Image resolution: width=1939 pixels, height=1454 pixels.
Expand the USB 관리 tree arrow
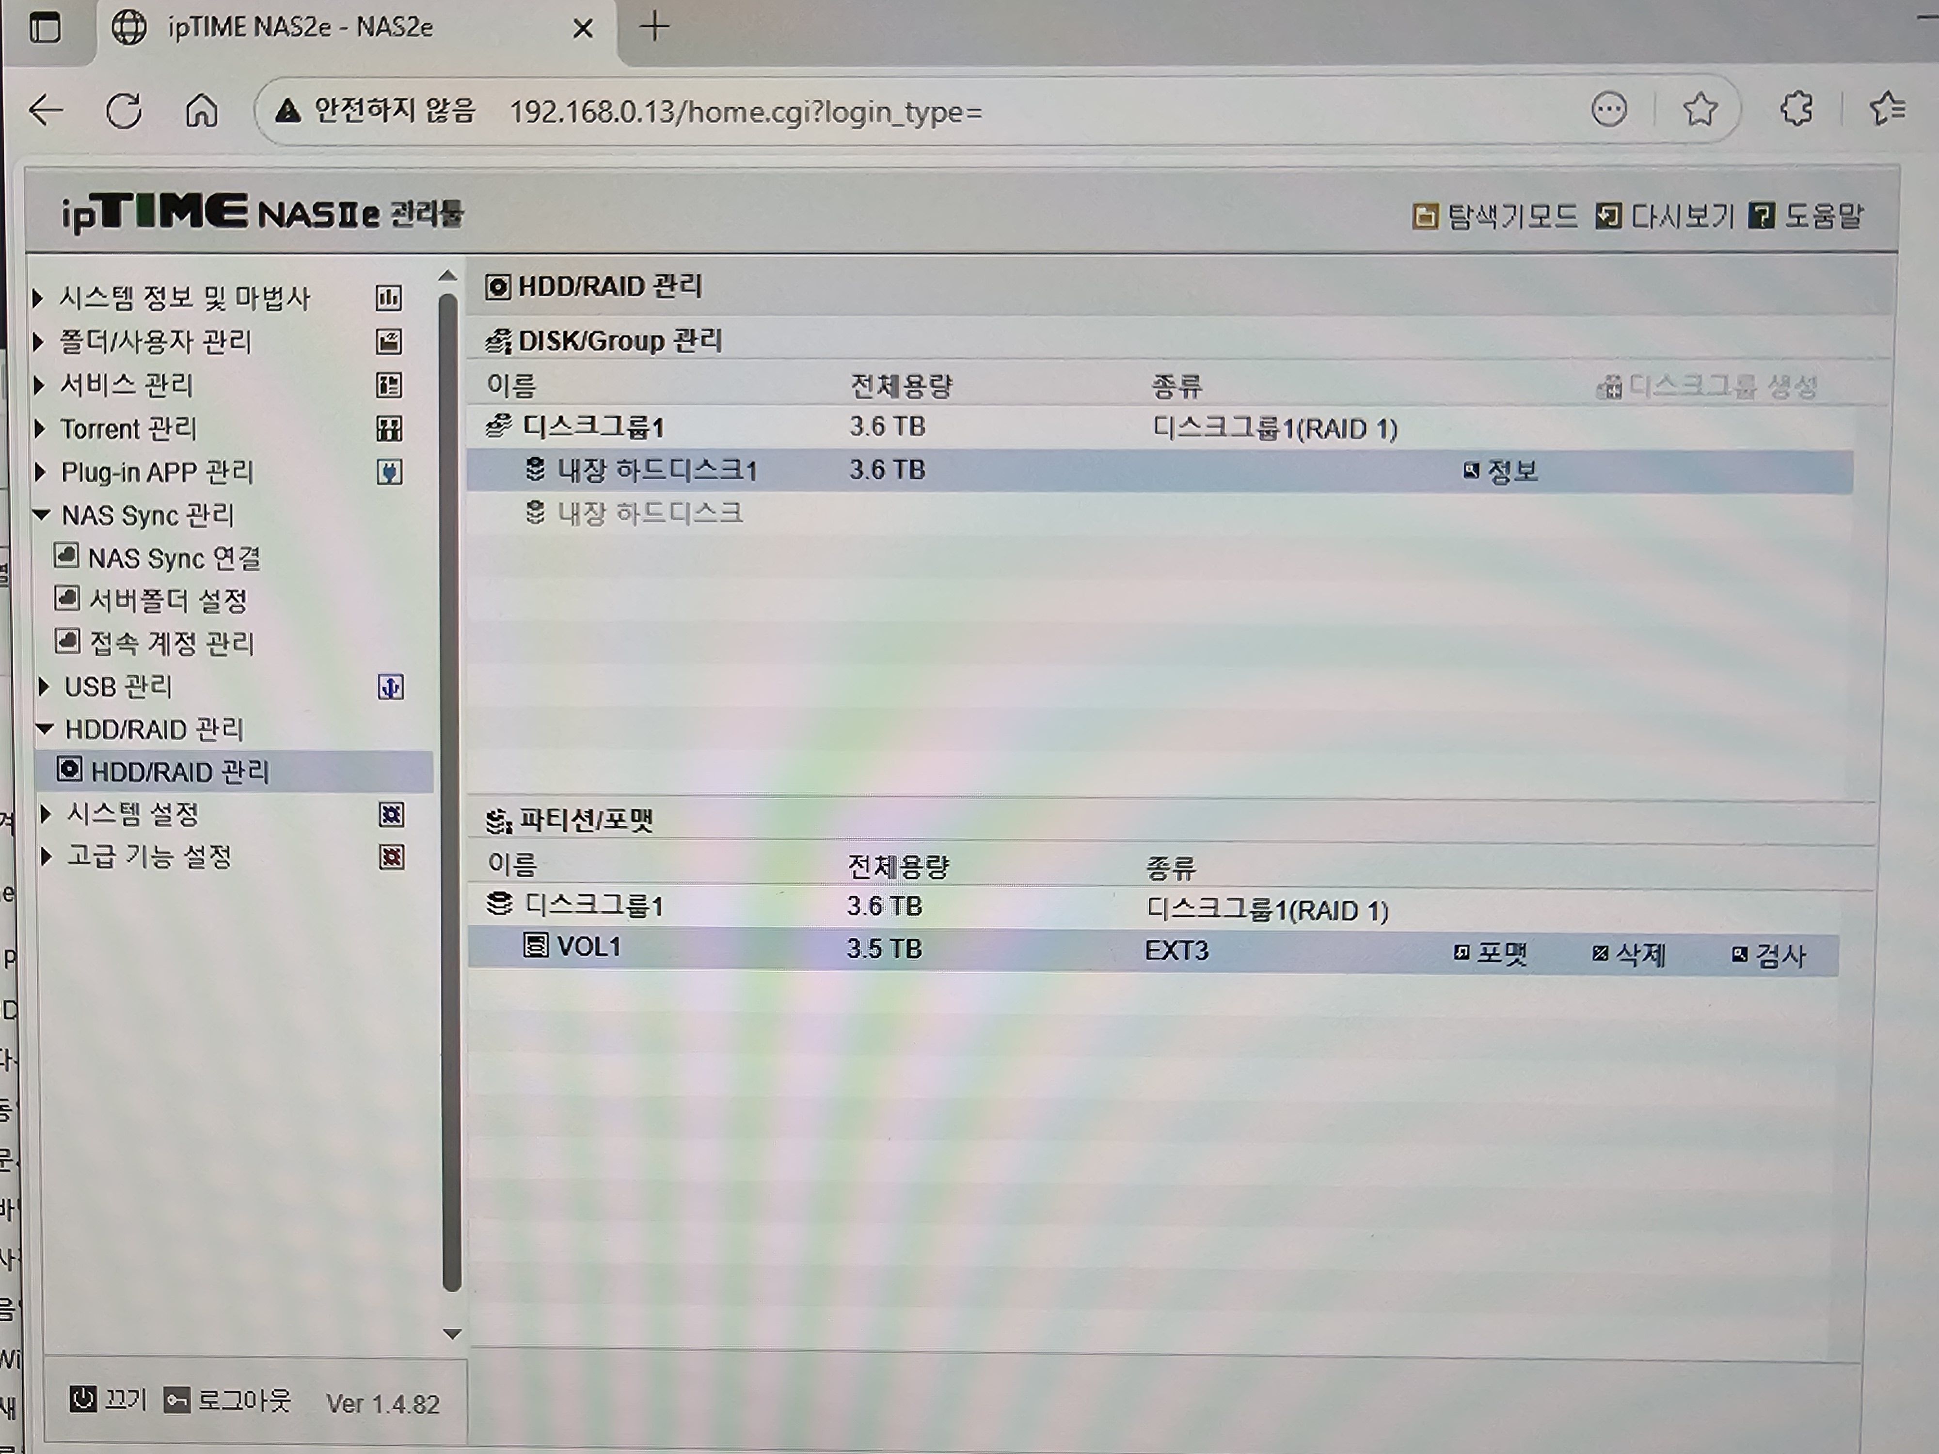pyautogui.click(x=43, y=687)
